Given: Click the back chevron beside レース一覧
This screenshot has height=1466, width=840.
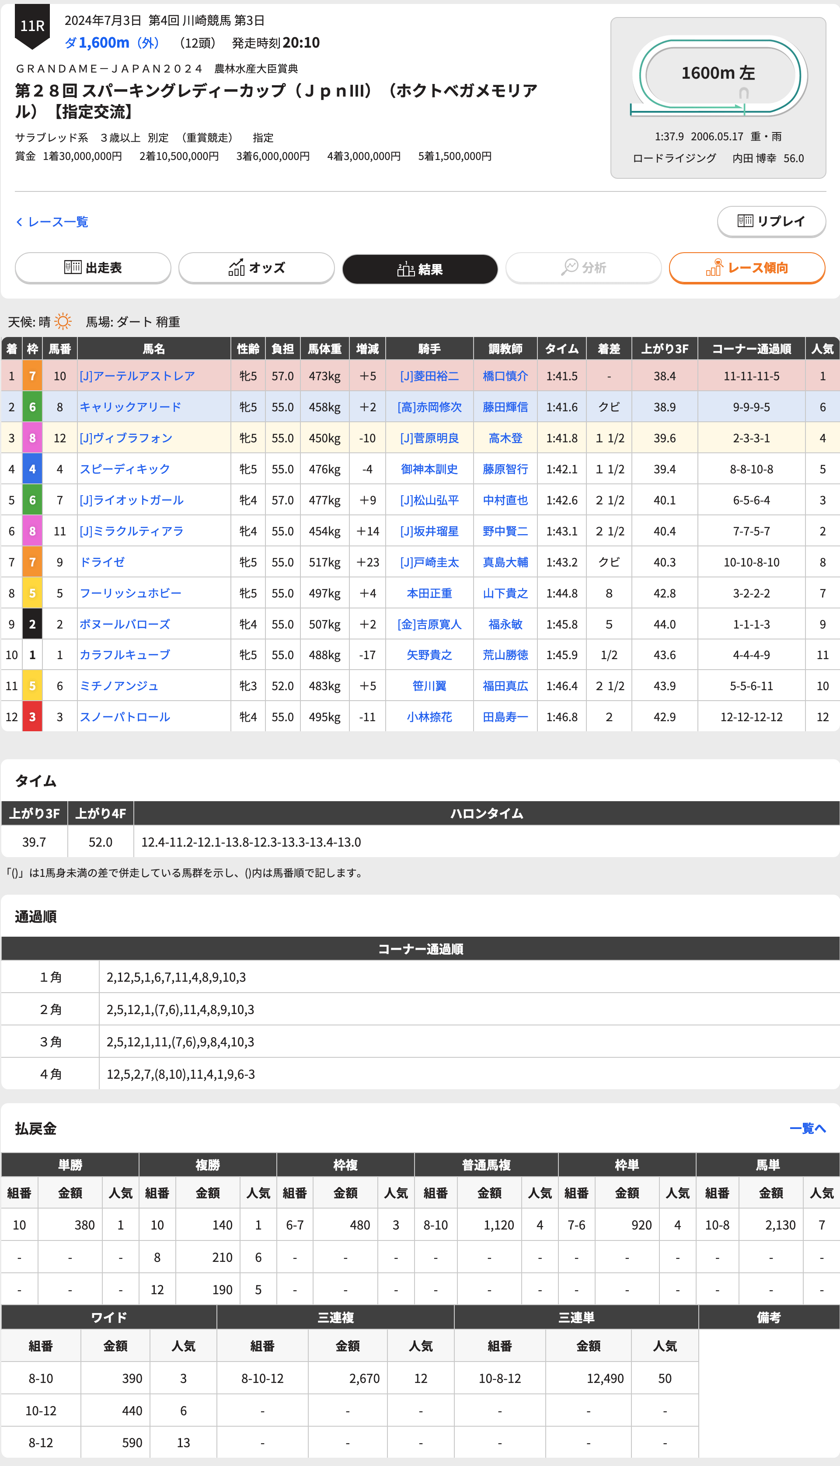Looking at the screenshot, I should pyautogui.click(x=19, y=222).
